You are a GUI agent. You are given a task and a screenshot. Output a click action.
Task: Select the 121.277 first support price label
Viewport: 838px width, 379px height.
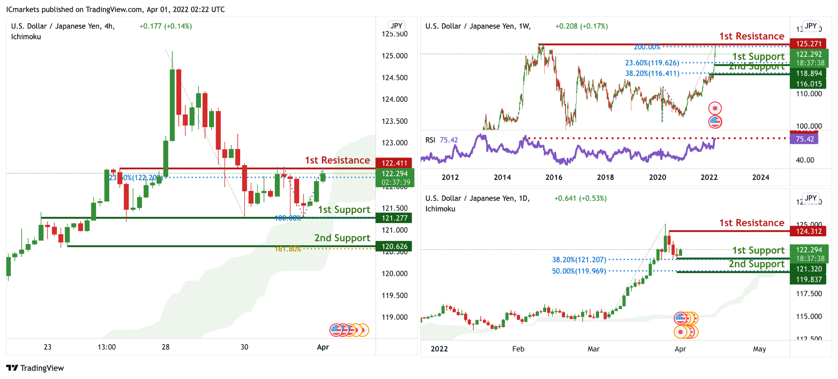394,218
